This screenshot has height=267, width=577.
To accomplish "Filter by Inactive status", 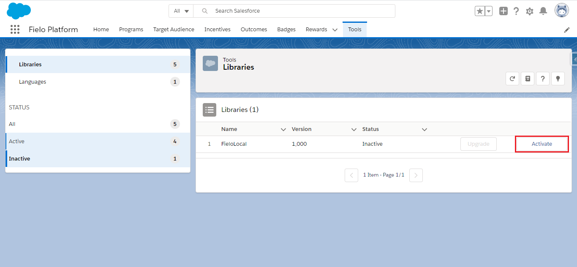I will click(98, 159).
